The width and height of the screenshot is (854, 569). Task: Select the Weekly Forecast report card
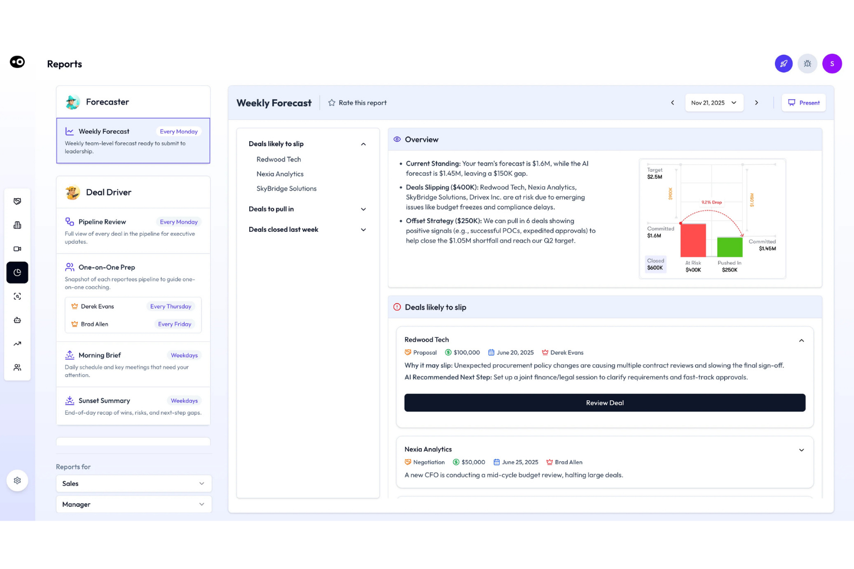click(133, 141)
